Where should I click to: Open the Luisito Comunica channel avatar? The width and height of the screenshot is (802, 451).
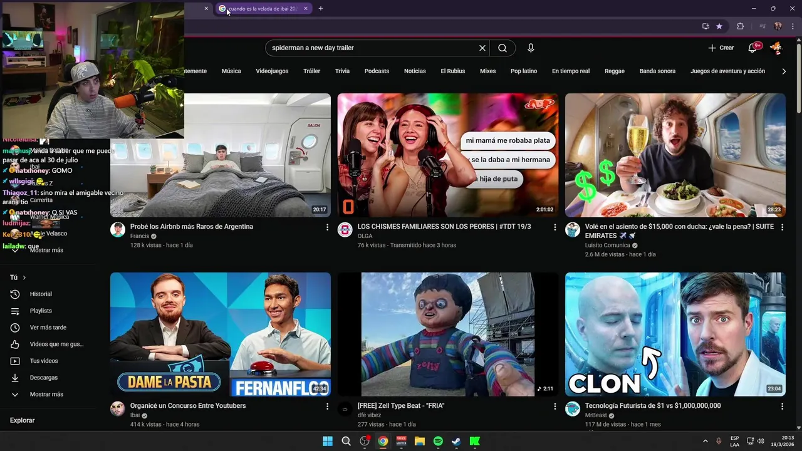click(573, 229)
